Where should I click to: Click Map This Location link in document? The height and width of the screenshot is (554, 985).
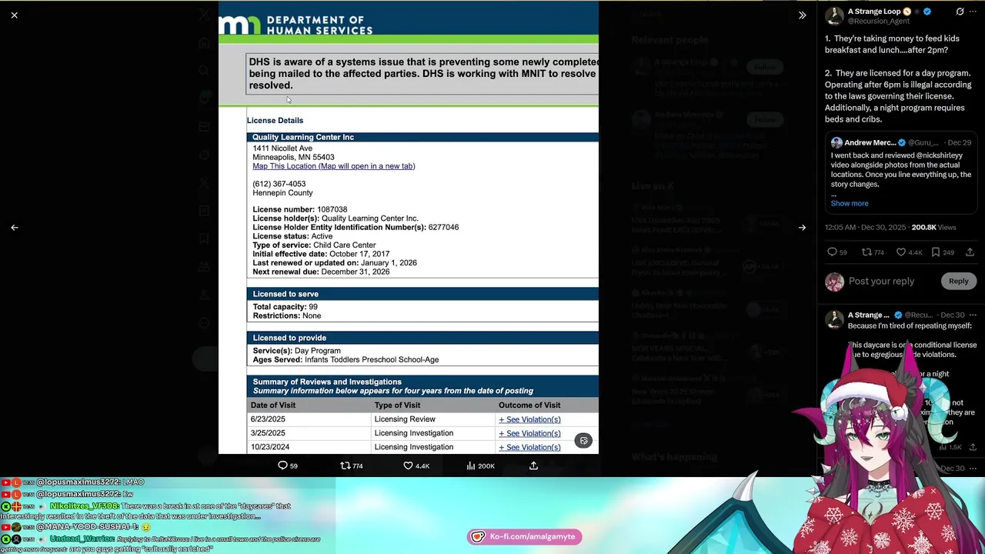click(334, 166)
